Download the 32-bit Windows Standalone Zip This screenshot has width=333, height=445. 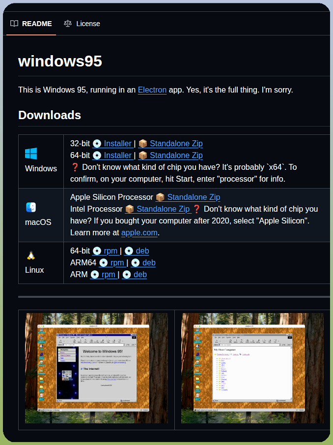pos(170,144)
